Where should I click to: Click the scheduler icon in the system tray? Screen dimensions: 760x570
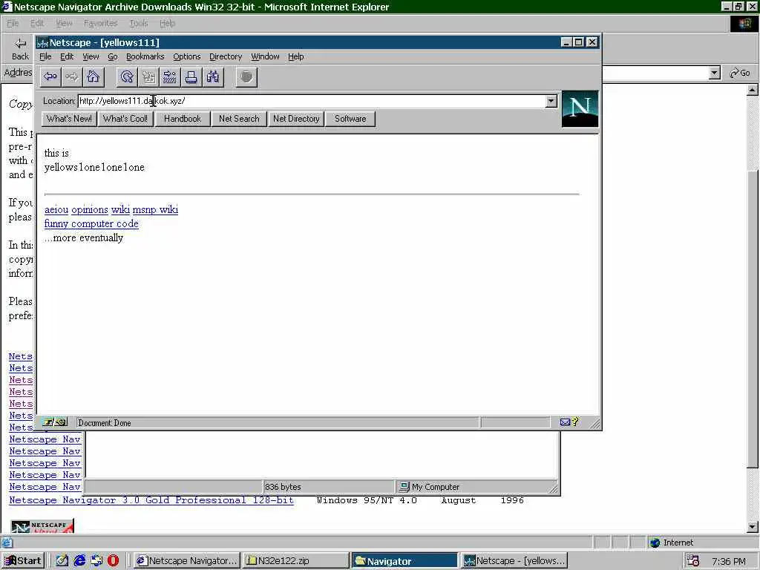[x=693, y=561]
